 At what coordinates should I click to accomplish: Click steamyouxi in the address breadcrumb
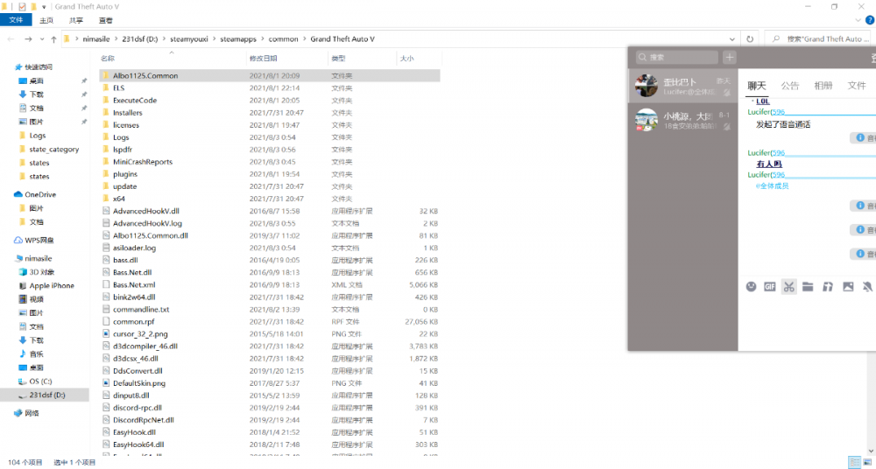[189, 39]
